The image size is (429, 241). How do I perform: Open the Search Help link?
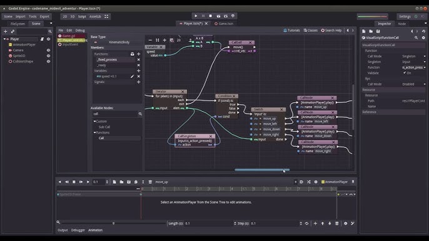coord(331,31)
